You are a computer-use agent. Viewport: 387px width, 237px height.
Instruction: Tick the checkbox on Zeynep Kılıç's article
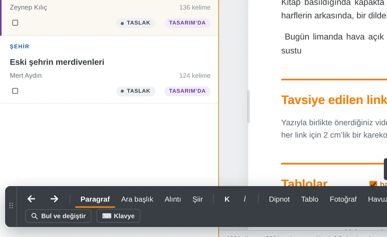point(15,23)
